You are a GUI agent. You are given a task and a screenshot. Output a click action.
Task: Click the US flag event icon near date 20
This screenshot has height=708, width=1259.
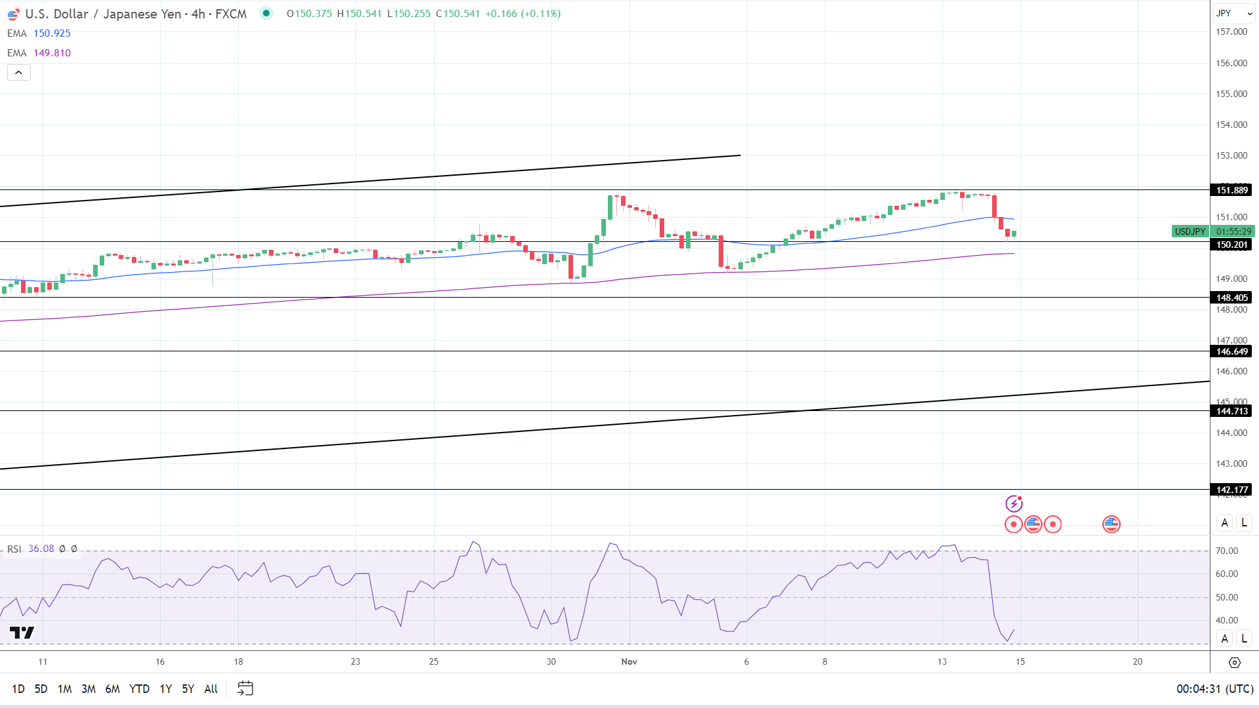[x=1111, y=524]
